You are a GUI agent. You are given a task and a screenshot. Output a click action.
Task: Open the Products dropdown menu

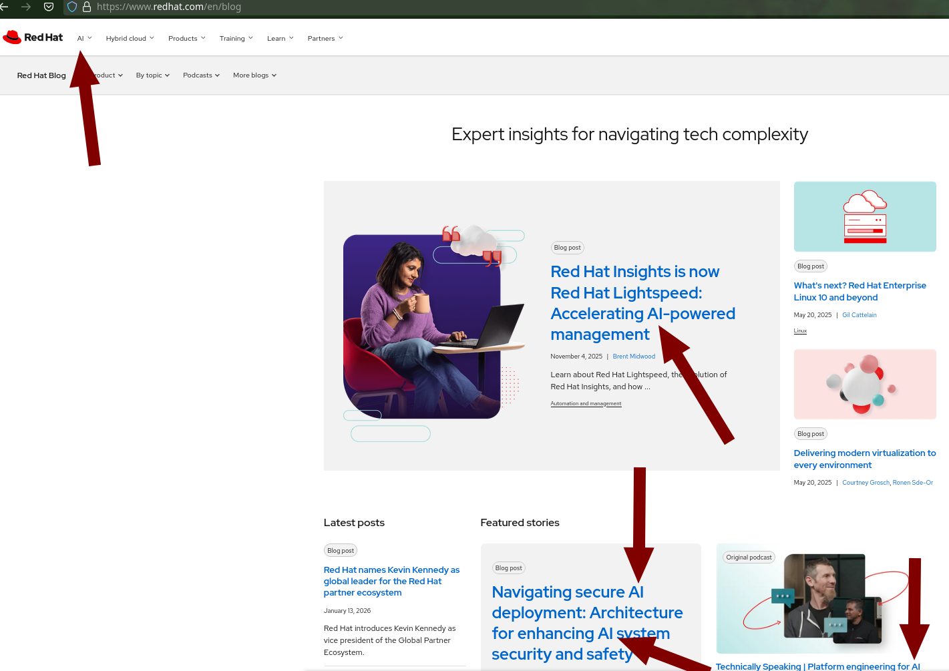186,38
